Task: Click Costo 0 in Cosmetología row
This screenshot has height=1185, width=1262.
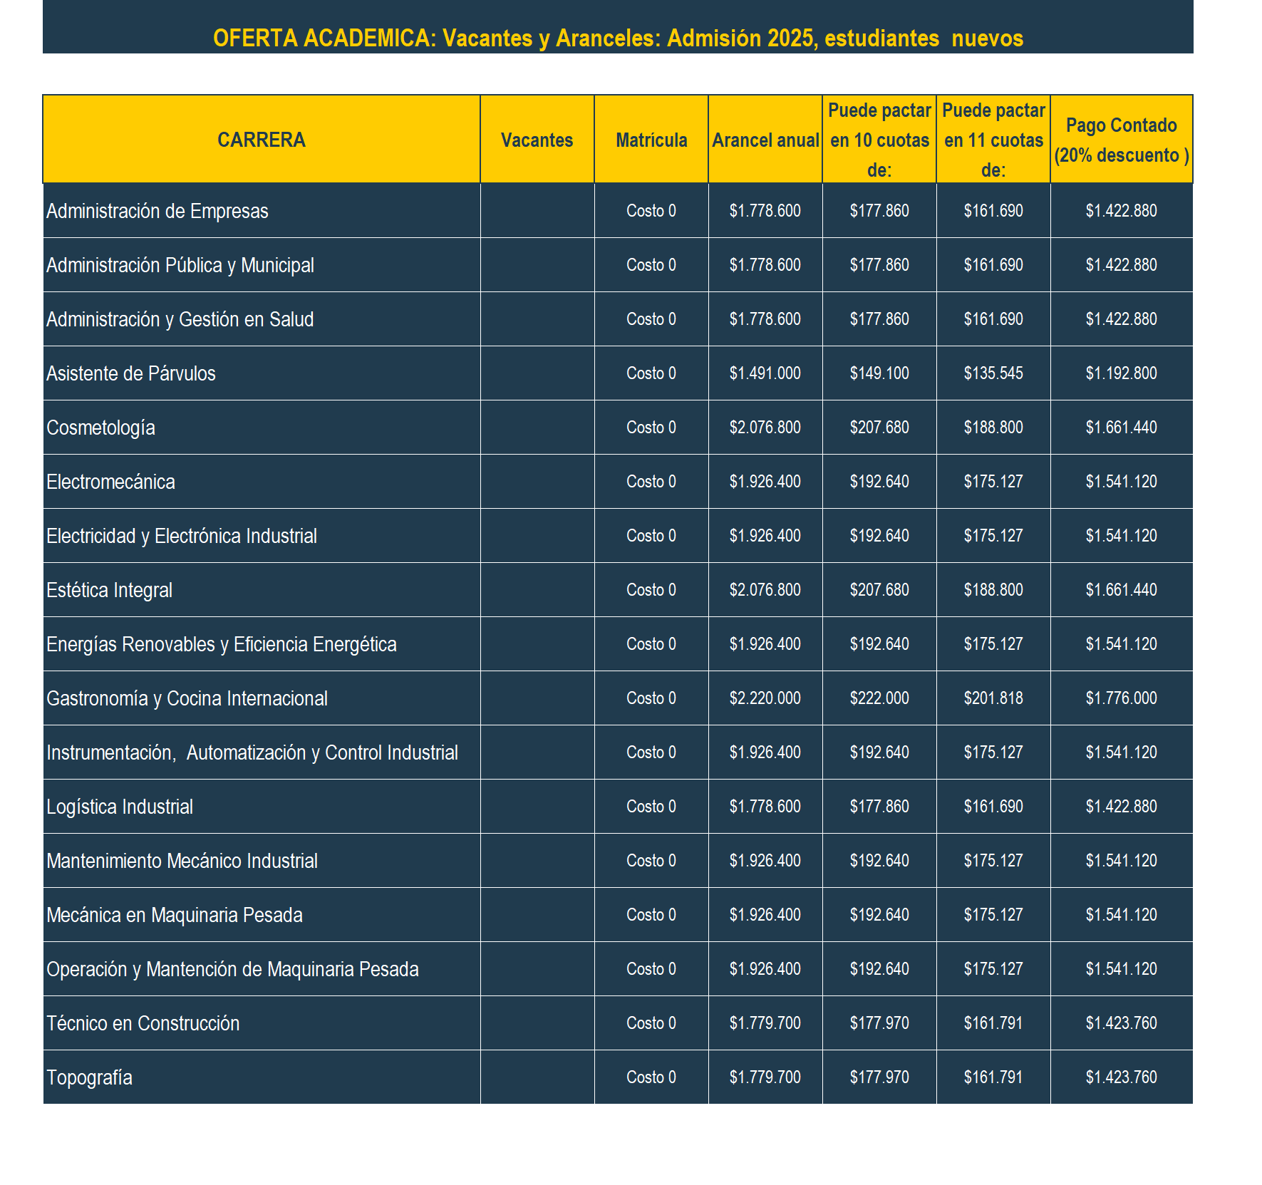Action: pyautogui.click(x=651, y=428)
